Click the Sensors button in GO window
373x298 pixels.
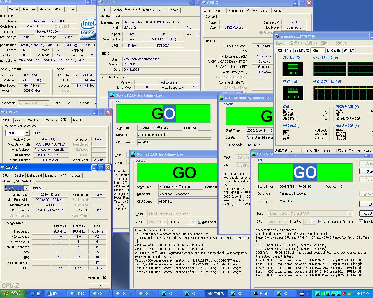(x=367, y=194)
